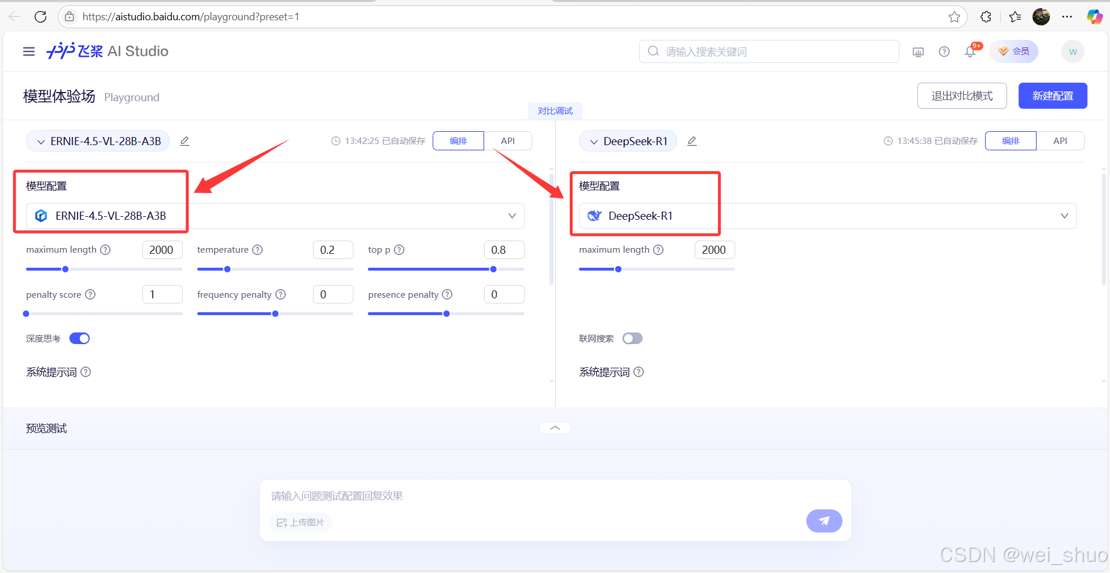The image size is (1110, 573).
Task: Click the 会员 membership button
Action: (1014, 51)
